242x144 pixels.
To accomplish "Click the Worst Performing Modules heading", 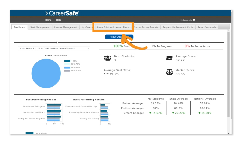I will (89, 100).
